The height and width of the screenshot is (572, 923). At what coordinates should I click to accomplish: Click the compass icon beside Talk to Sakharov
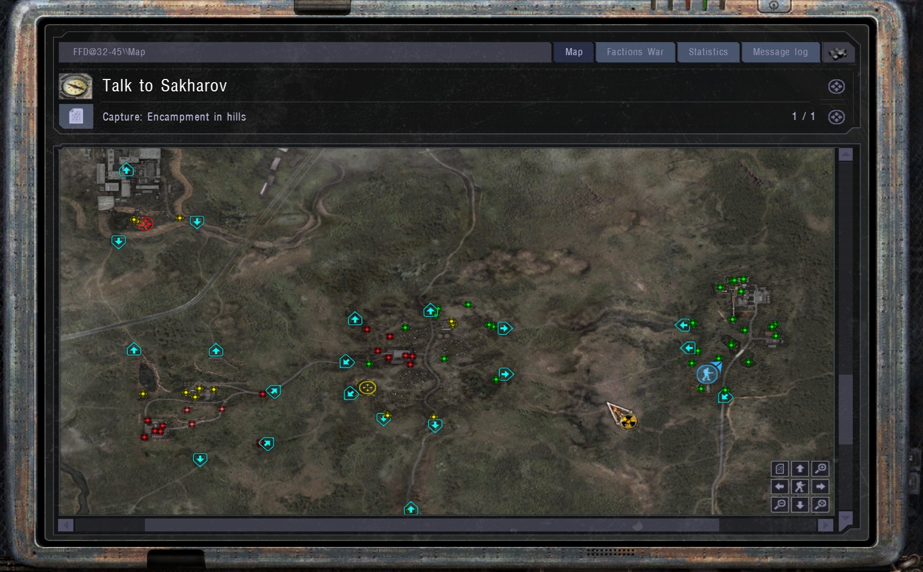75,86
